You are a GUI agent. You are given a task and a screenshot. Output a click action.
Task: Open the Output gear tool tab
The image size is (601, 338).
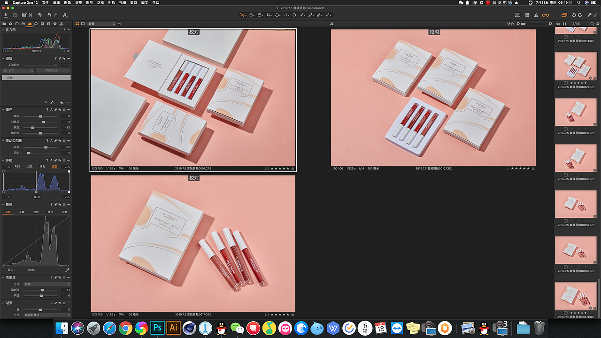pos(55,23)
